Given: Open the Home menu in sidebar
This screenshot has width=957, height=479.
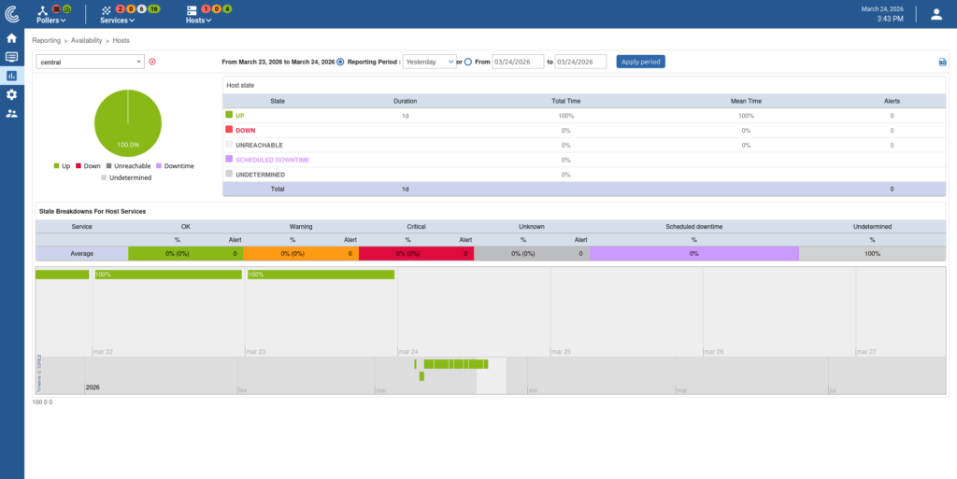Looking at the screenshot, I should (11, 38).
